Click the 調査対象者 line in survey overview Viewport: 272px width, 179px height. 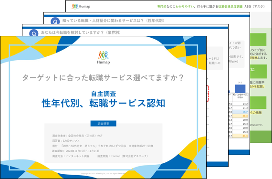click(x=77, y=136)
